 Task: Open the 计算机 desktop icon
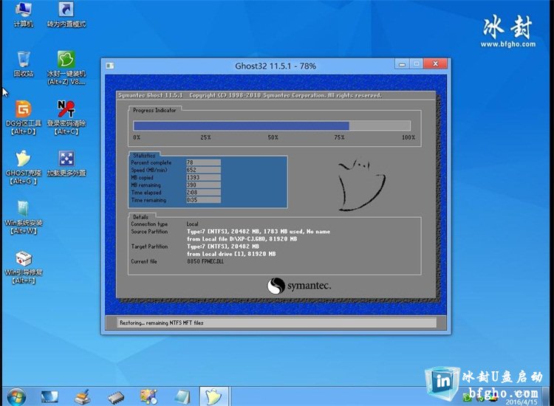click(x=24, y=15)
